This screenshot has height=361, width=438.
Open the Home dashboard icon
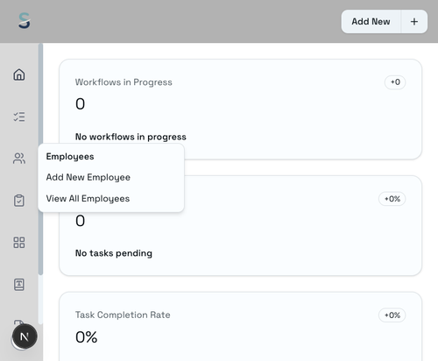[x=19, y=74]
